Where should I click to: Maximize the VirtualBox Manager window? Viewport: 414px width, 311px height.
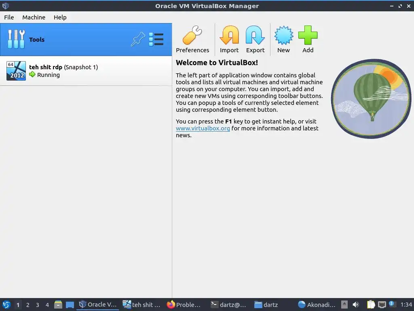tap(400, 6)
